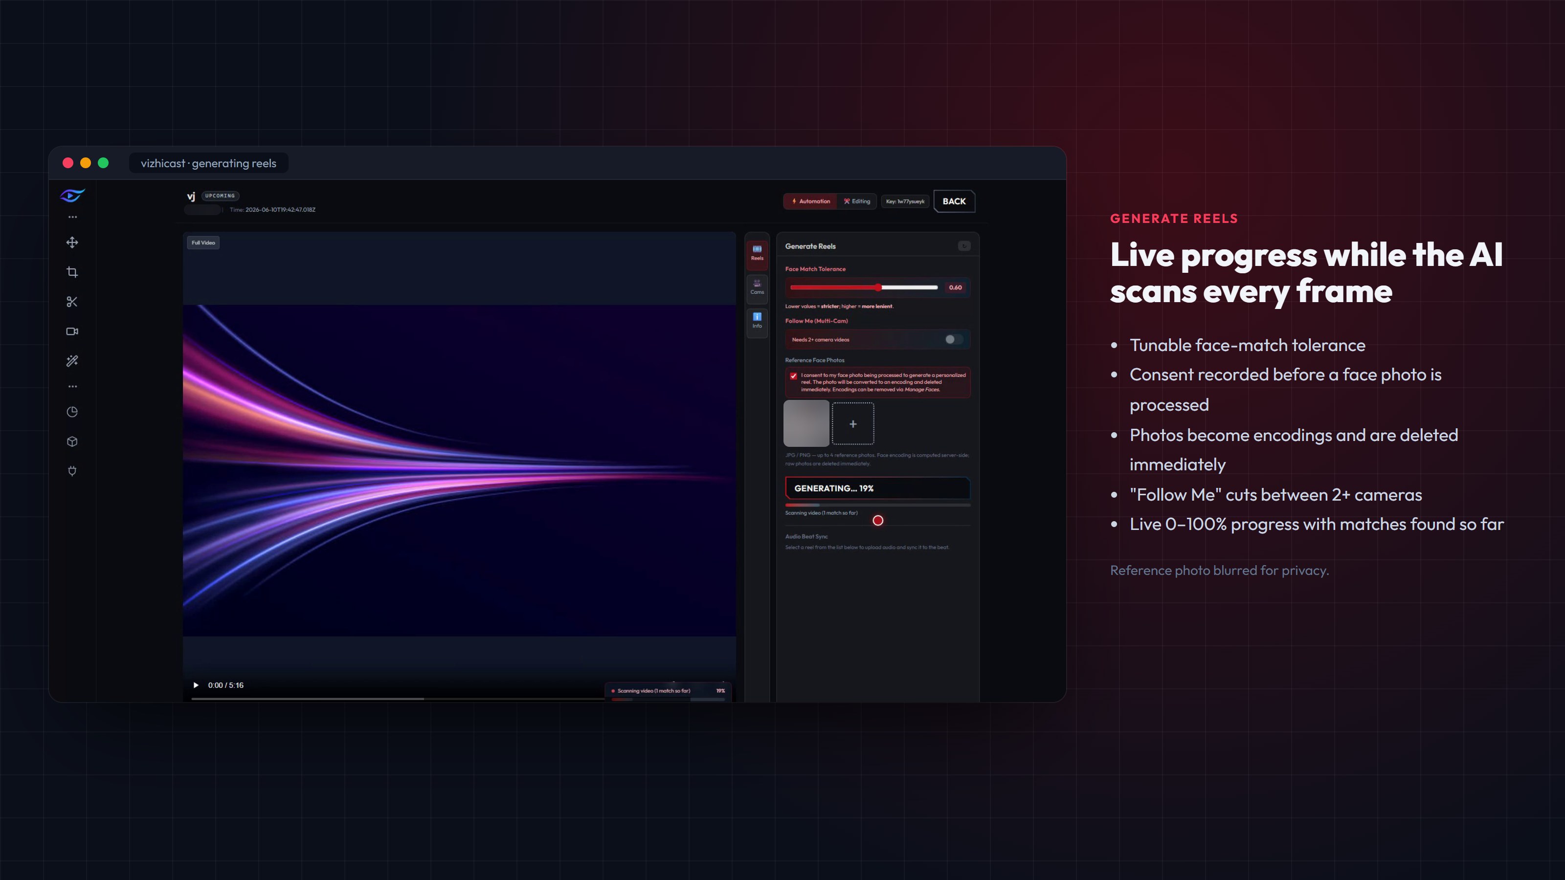1565x880 pixels.
Task: Select the Editing mode tab
Action: (857, 201)
